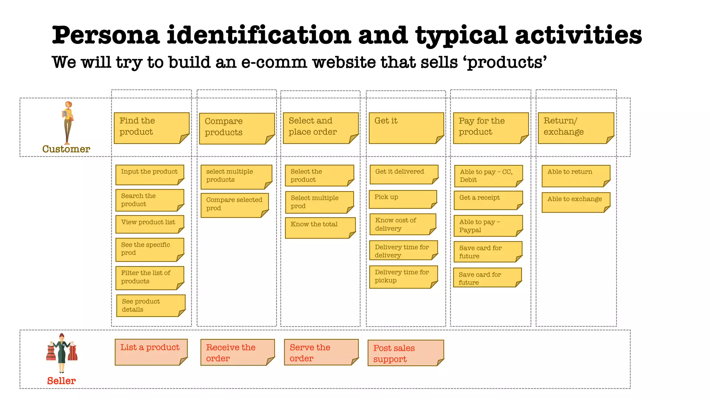710x399 pixels.
Task: Click the Customer persona figure icon
Action: click(x=68, y=123)
